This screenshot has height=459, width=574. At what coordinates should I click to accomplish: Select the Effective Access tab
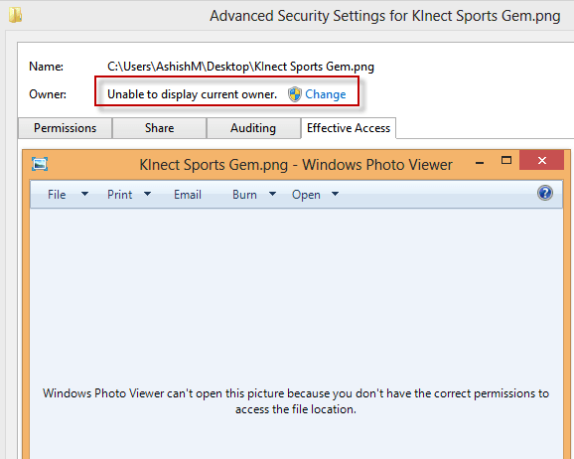349,128
